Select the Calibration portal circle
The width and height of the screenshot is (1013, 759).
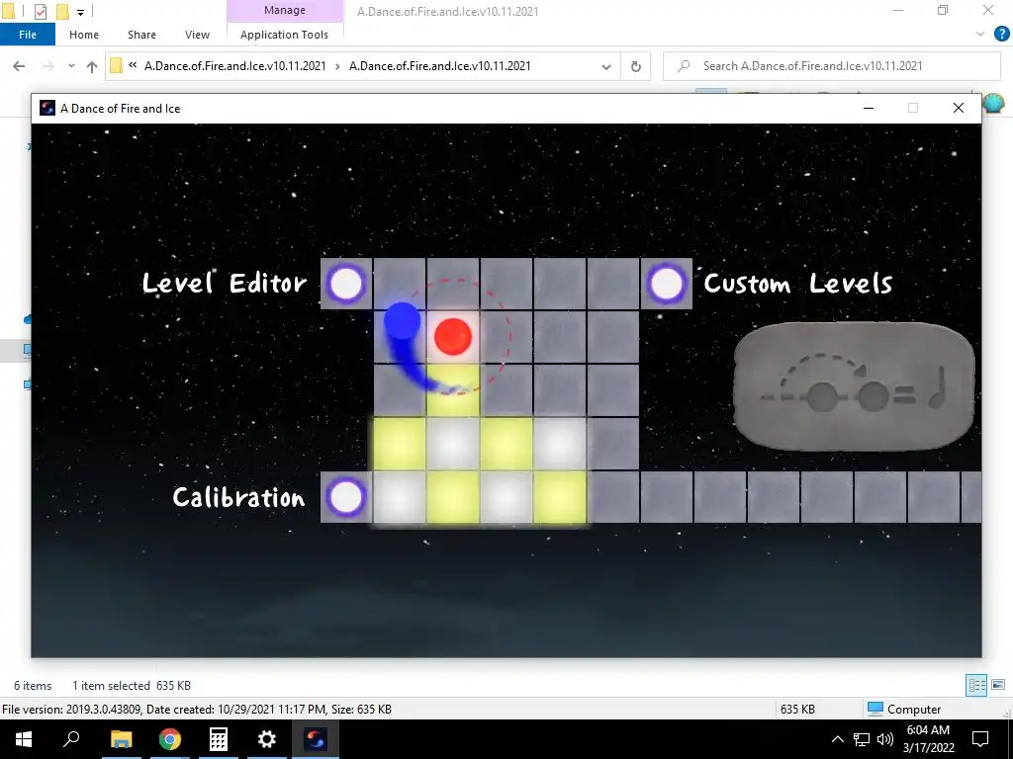pos(346,497)
